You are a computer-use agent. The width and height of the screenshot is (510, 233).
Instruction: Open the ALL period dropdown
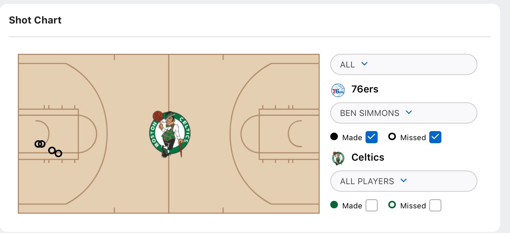404,64
